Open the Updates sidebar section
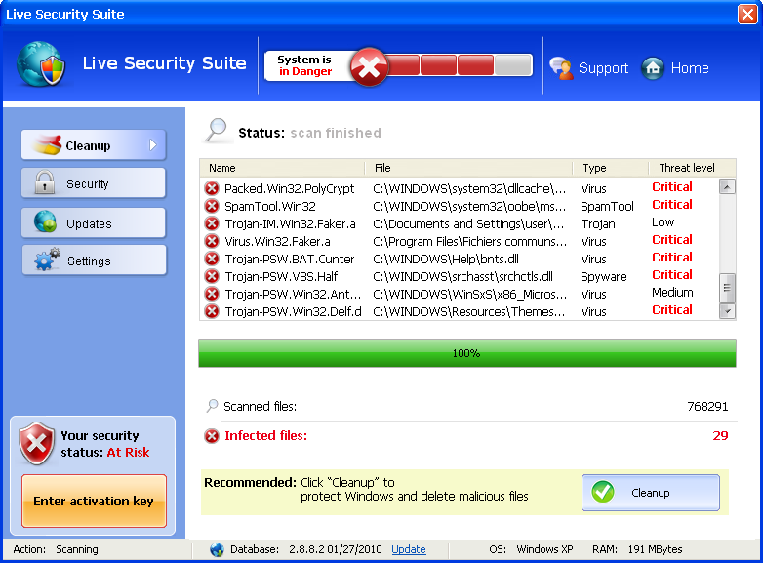Viewport: 763px width, 563px height. (94, 222)
